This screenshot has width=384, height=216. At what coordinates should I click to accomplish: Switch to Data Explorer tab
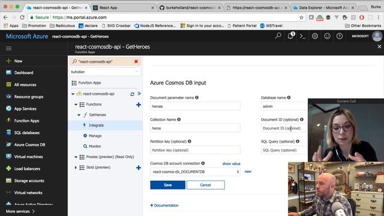click(323, 8)
